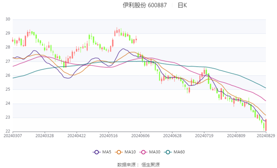Click the 20240307 date axis label
Viewport: 277px width, 168px height.
click(x=13, y=136)
